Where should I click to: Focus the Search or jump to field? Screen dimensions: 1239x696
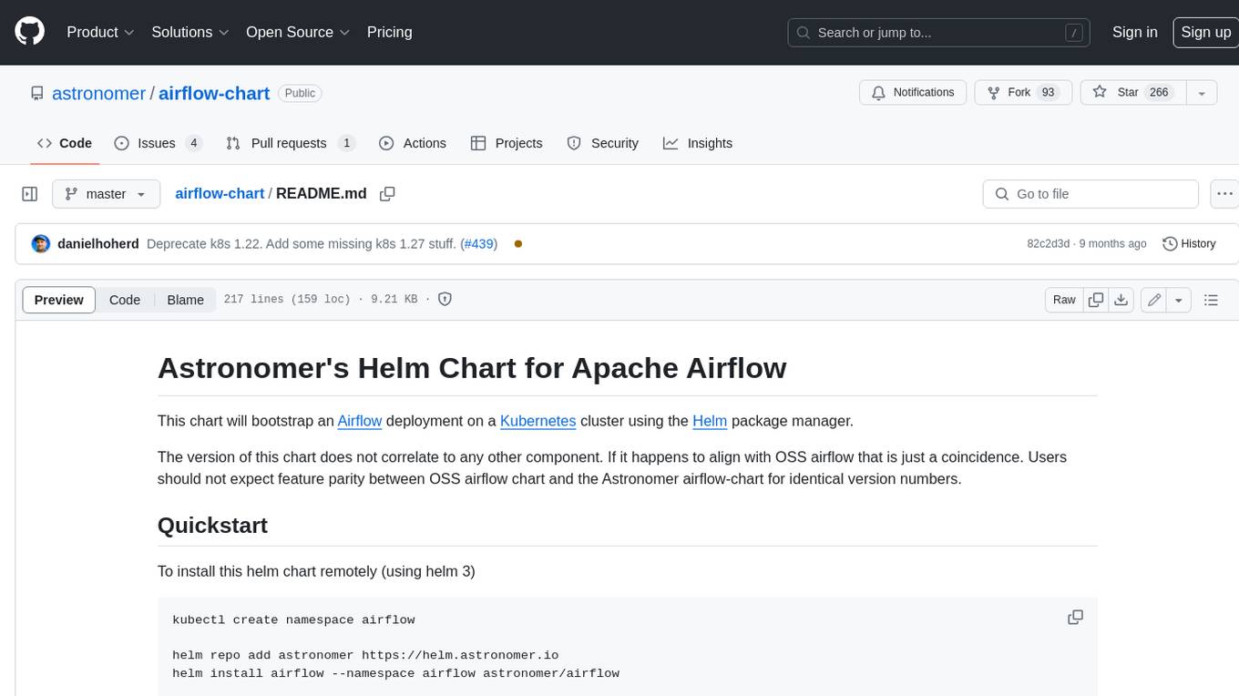(938, 32)
